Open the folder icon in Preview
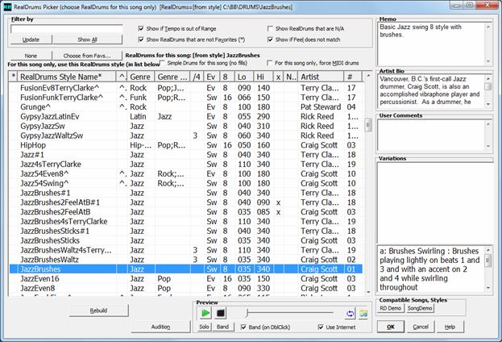Image resolution: width=502 pixels, height=342 pixels. tap(363, 314)
